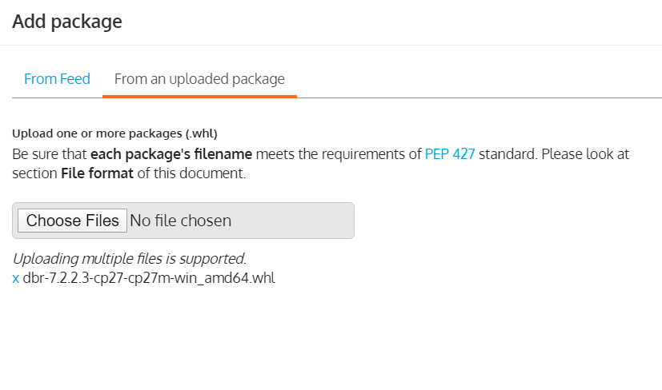Click the of this document text
Viewport: 662px width, 390px height.
pos(191,173)
